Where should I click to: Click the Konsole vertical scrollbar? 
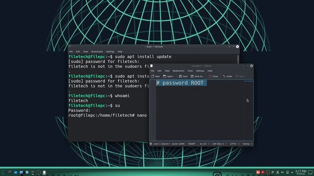coord(238,60)
